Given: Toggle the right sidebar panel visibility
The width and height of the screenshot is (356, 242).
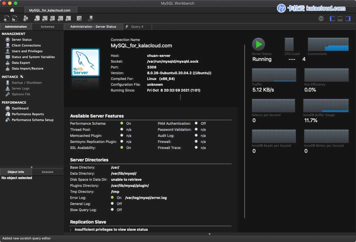Looking at the screenshot, I should [x=348, y=19].
